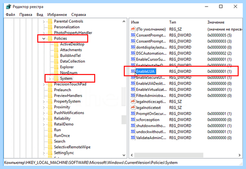Select the PhotoPropertyHandler key
This screenshot has width=246, height=169.
point(73,33)
